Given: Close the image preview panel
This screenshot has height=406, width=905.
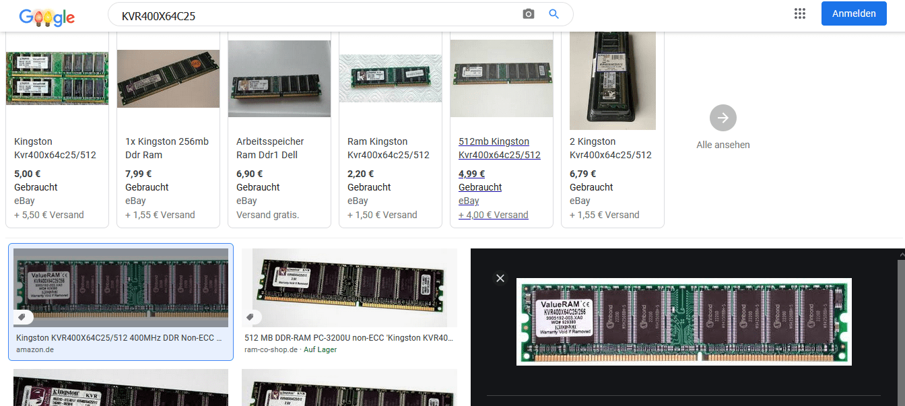Looking at the screenshot, I should tap(500, 278).
